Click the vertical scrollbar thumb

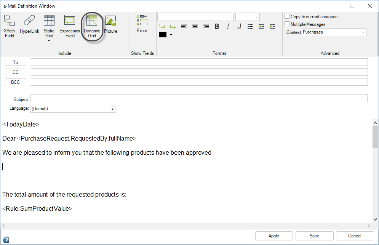coord(375,137)
